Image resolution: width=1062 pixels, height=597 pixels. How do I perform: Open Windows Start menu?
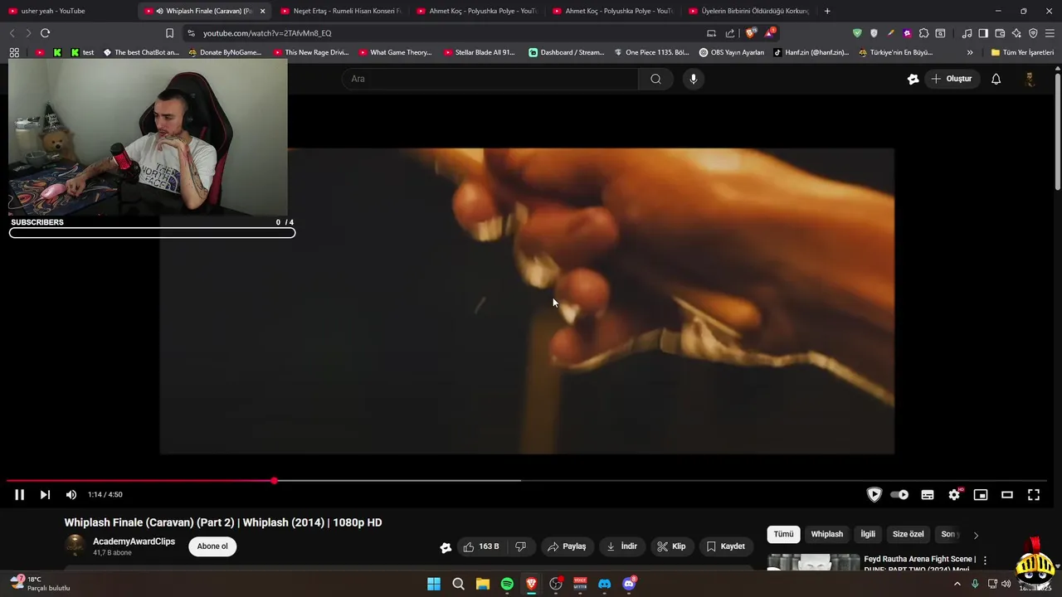pos(434,584)
